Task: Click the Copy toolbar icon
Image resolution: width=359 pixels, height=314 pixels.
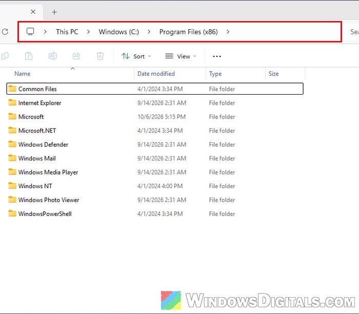Action: [5, 56]
